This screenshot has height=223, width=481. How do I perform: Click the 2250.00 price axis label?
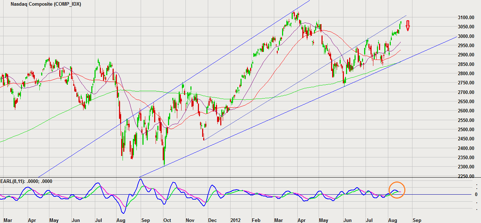tap(465, 176)
